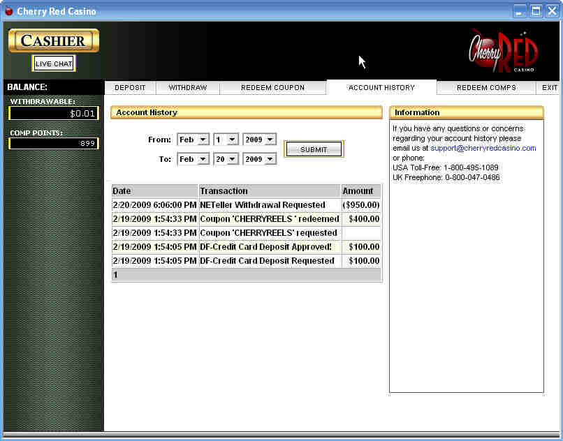Click the Date column header
563x441 pixels.
155,191
